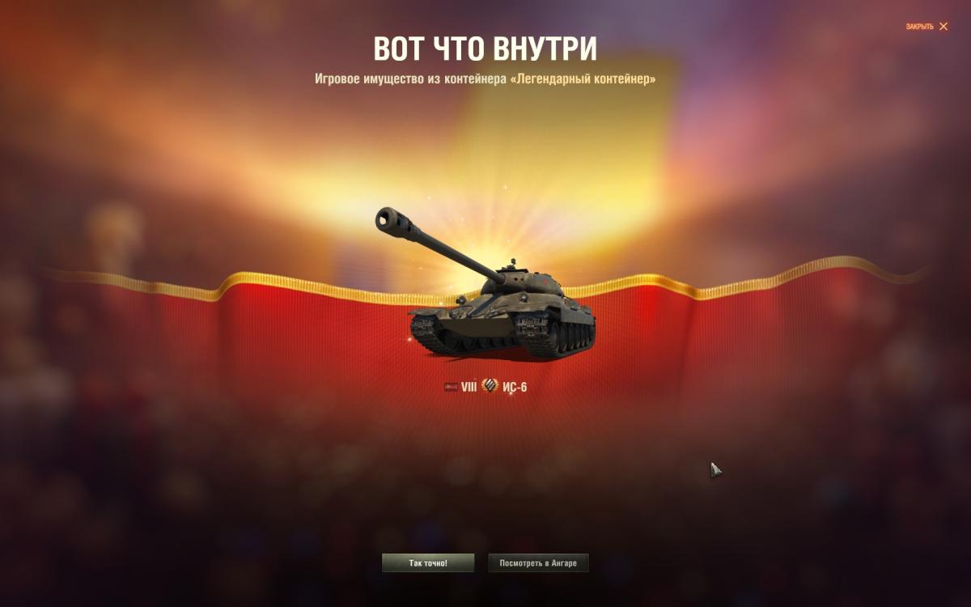Viewport: 971px width, 607px height.
Task: Click the premium heavy tank class icon
Action: coord(490,386)
